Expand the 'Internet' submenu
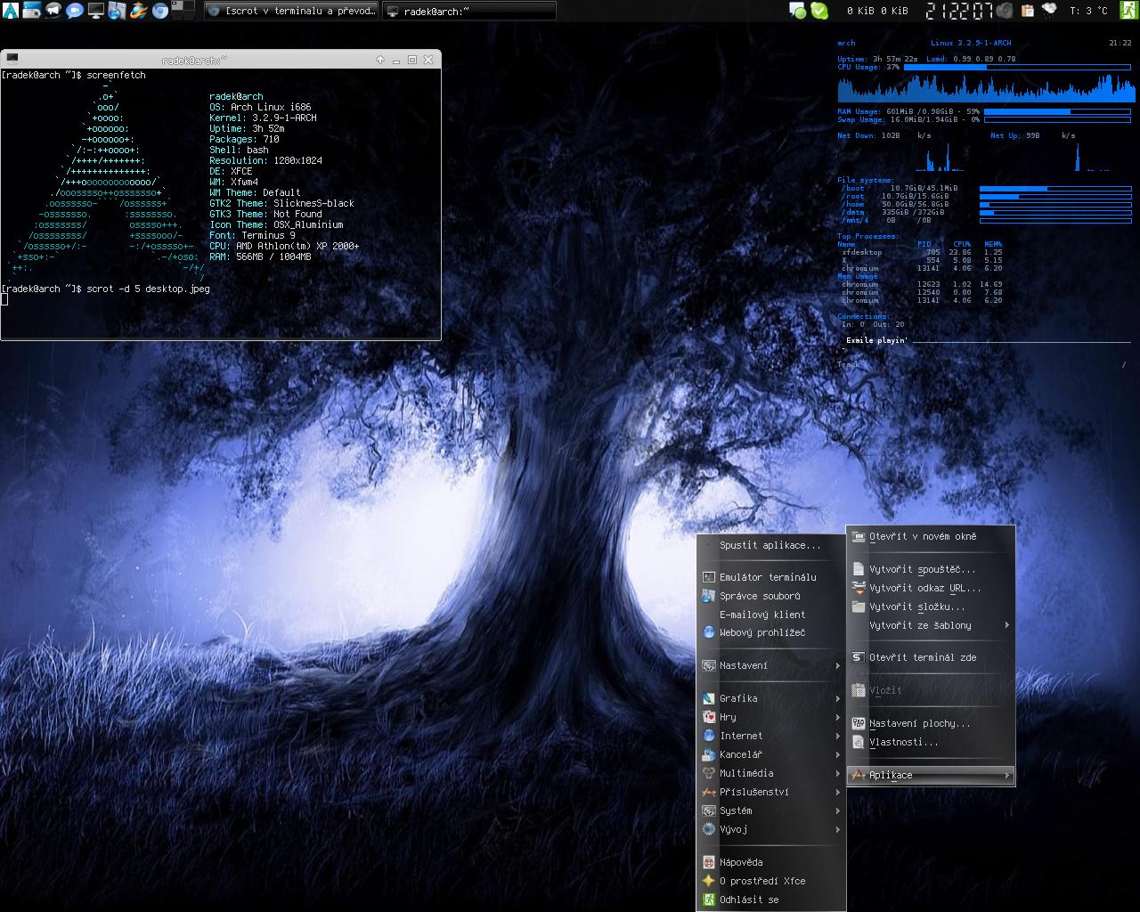 (x=769, y=736)
